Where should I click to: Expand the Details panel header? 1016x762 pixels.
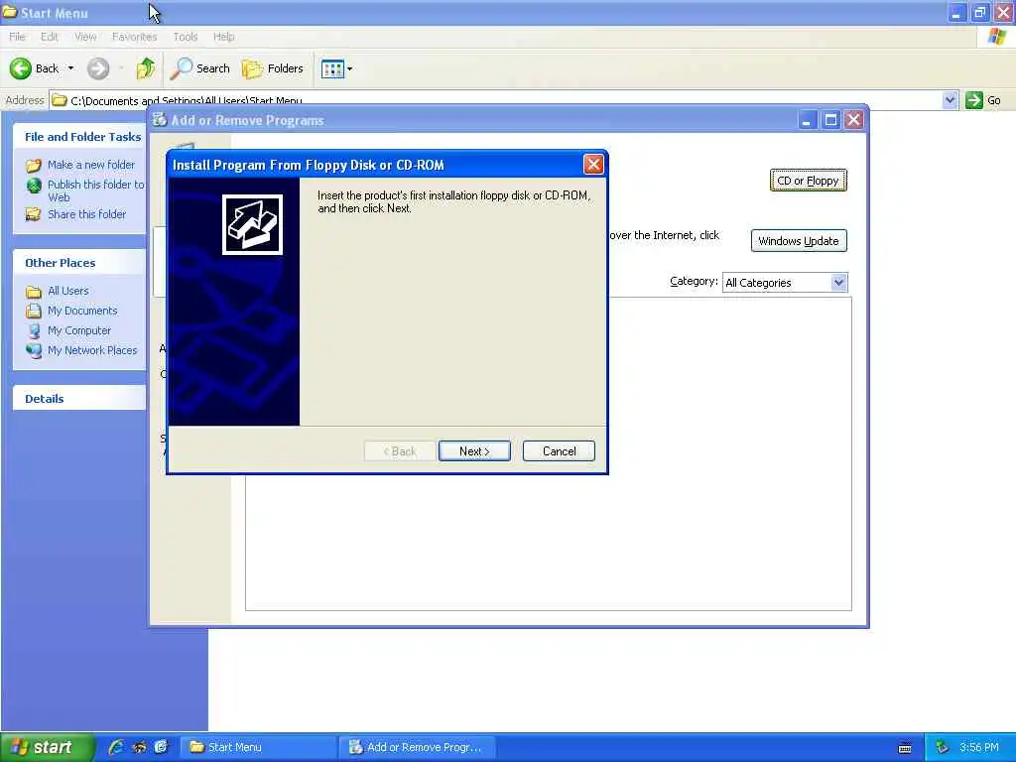[x=79, y=399]
